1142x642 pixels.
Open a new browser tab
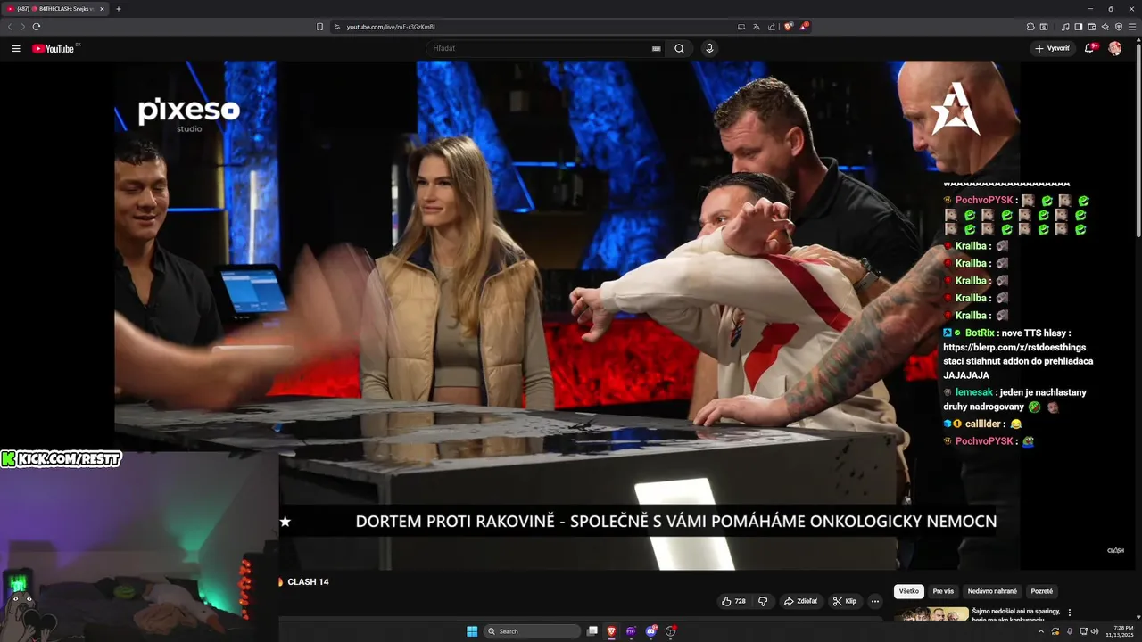119,9
